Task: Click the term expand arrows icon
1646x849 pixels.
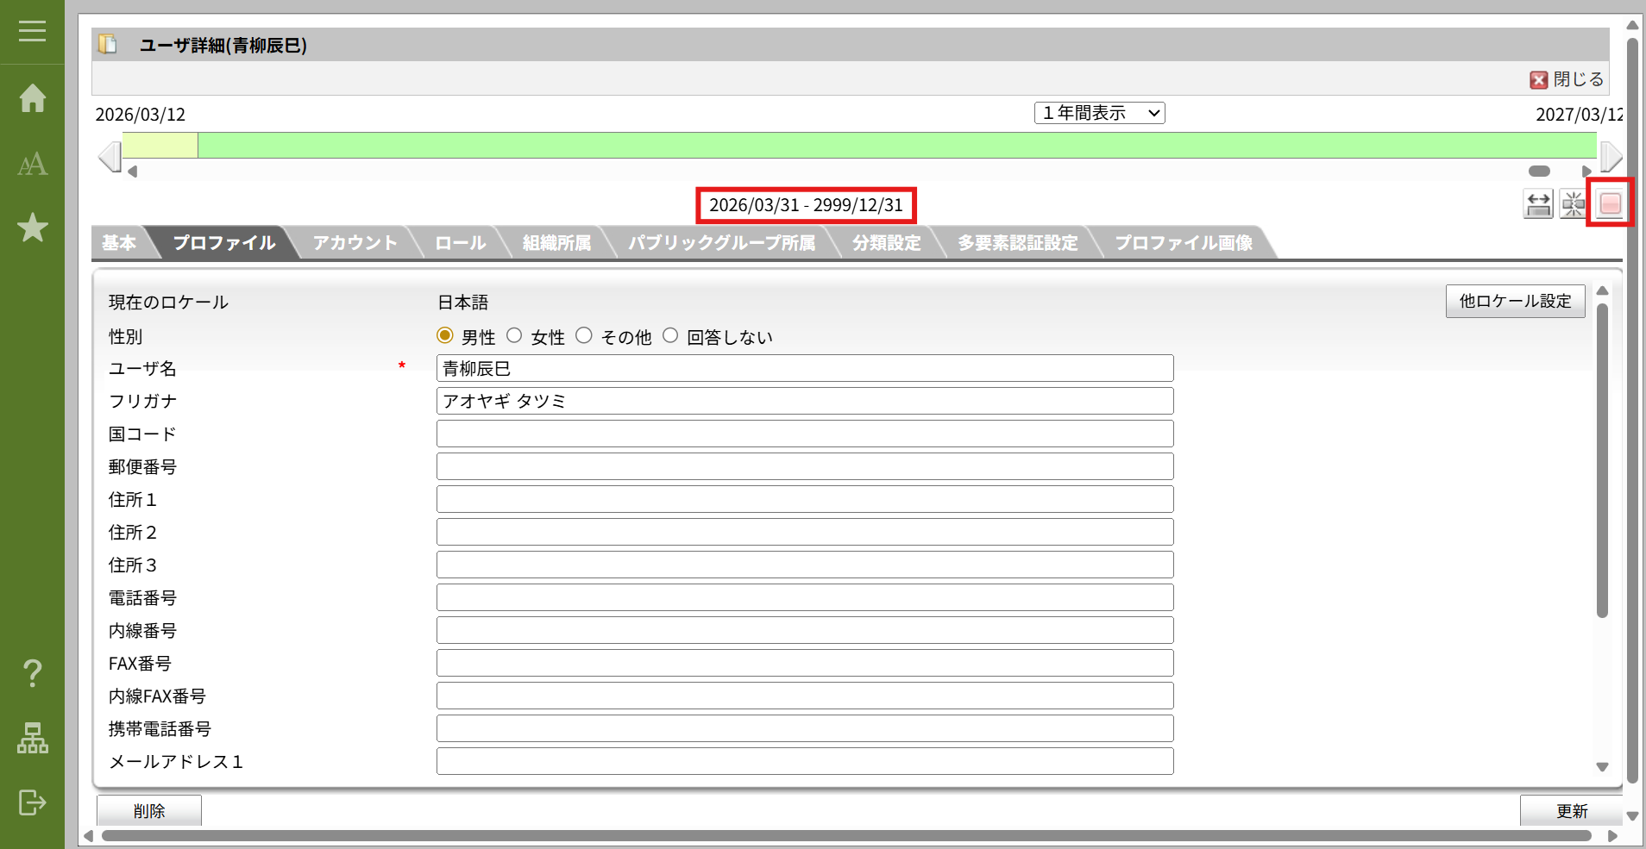Action: click(1538, 204)
